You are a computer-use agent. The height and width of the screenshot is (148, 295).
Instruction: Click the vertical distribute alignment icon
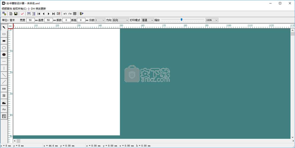point(34,14)
